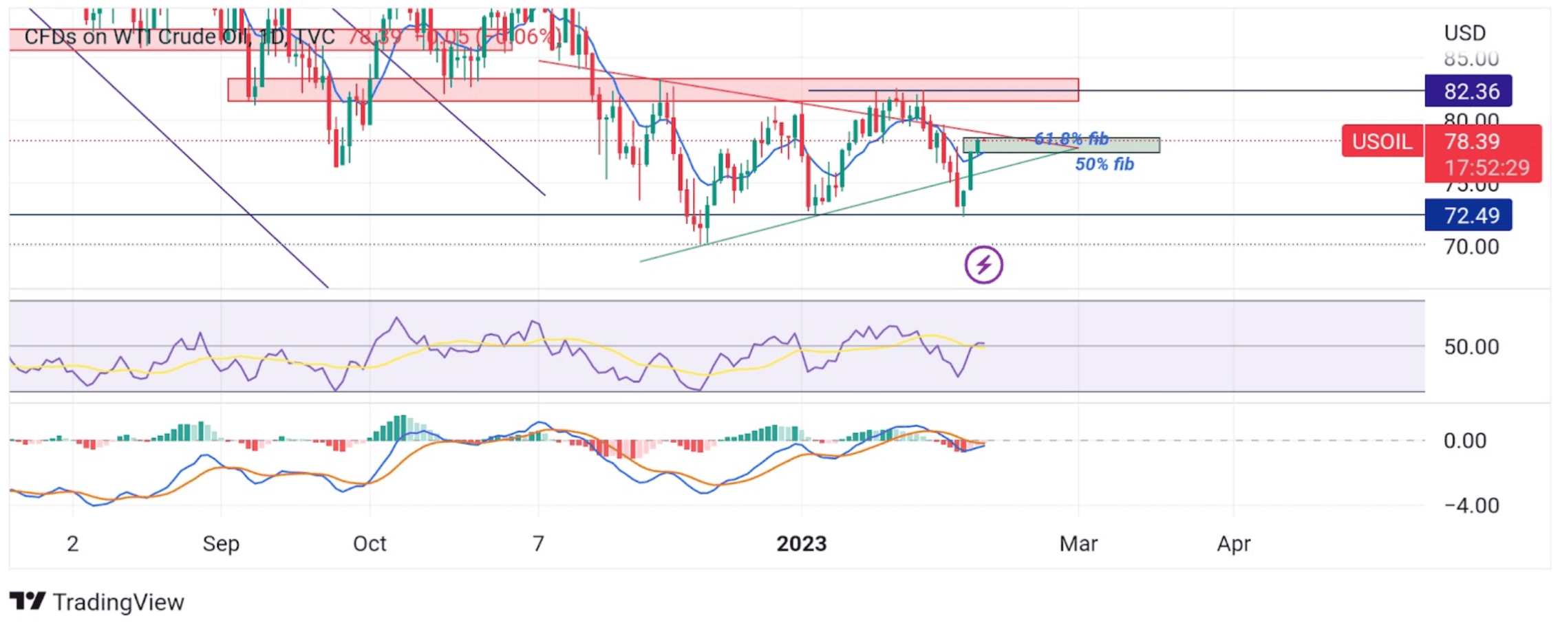Click the Apr date label

click(1233, 544)
